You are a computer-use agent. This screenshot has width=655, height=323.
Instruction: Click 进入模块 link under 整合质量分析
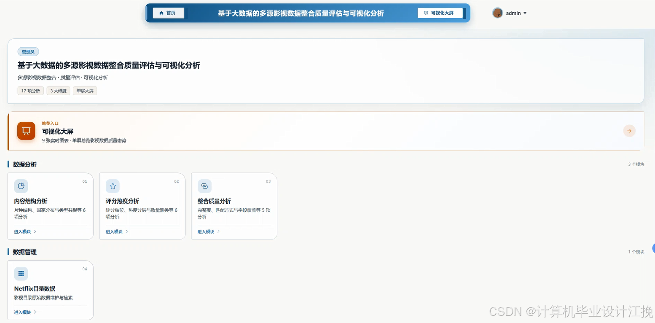point(209,231)
